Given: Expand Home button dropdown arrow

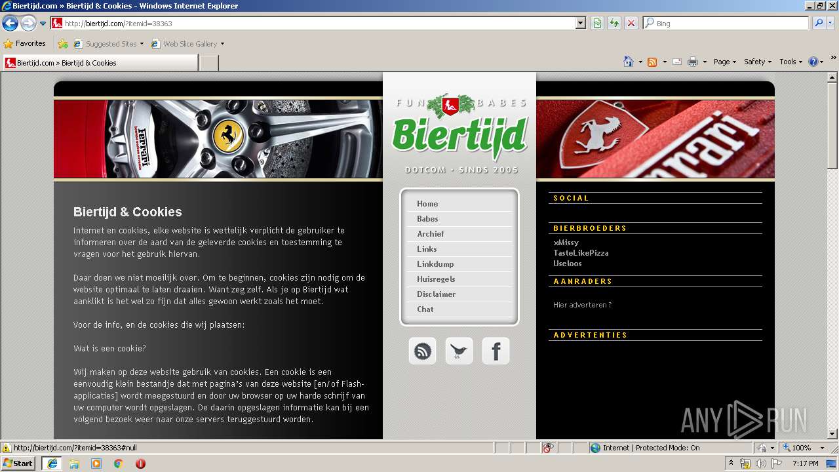Looking at the screenshot, I should tap(640, 62).
